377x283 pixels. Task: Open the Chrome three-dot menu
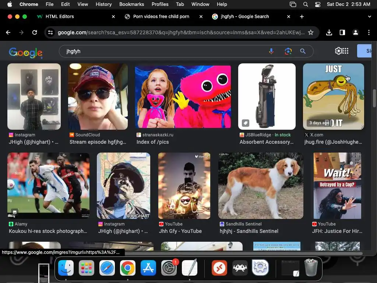click(x=369, y=32)
